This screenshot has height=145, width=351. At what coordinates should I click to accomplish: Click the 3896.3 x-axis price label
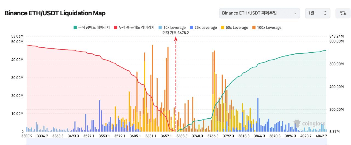290,136
